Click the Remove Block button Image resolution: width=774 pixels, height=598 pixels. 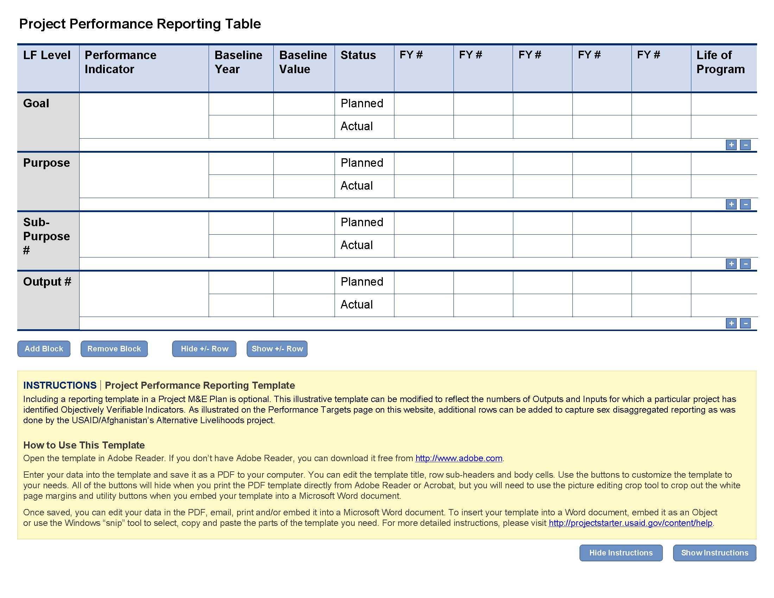[x=113, y=348]
